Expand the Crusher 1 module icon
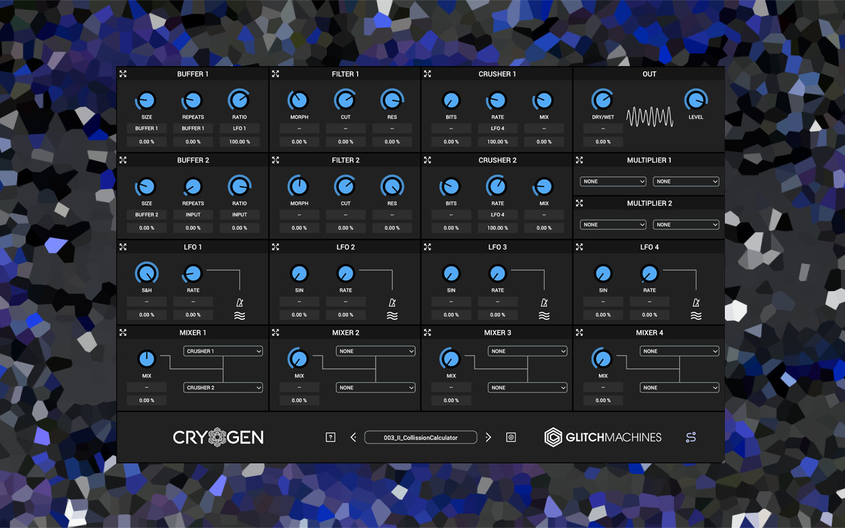 pos(428,74)
